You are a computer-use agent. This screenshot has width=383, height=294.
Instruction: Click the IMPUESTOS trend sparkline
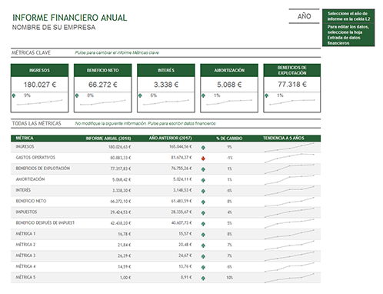(289, 213)
